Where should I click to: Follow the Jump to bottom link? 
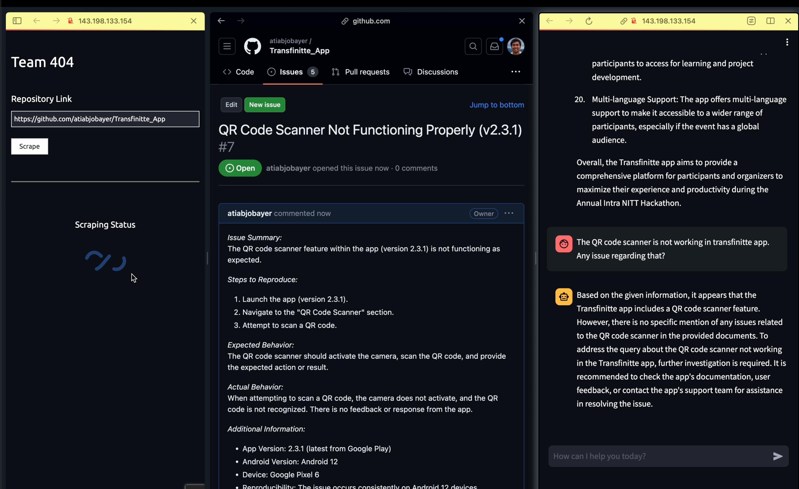coord(497,105)
